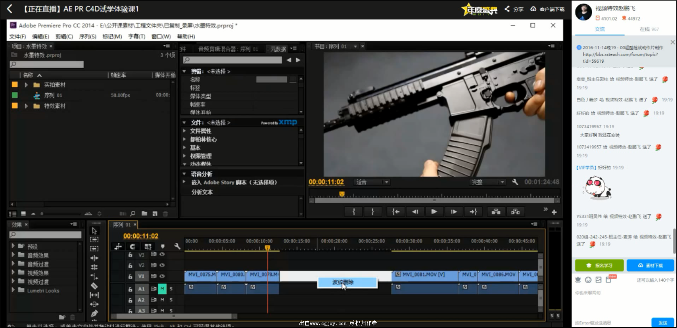Toggle lock on track A1
Viewport: 677px width, 328px height.
pyautogui.click(x=130, y=289)
